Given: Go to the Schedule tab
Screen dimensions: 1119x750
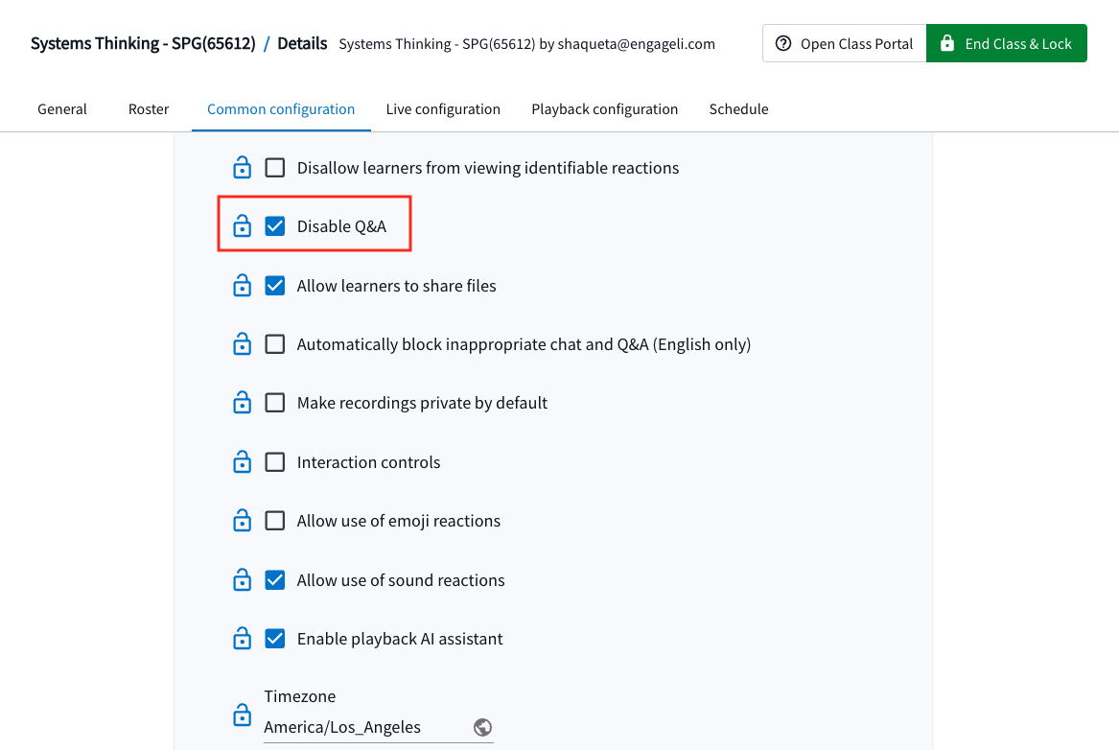Looking at the screenshot, I should [x=738, y=109].
